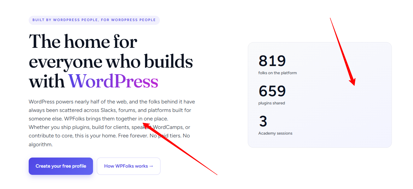The image size is (413, 189).
Task: Click WPFolks brings them together sentence
Action: pos(116,119)
